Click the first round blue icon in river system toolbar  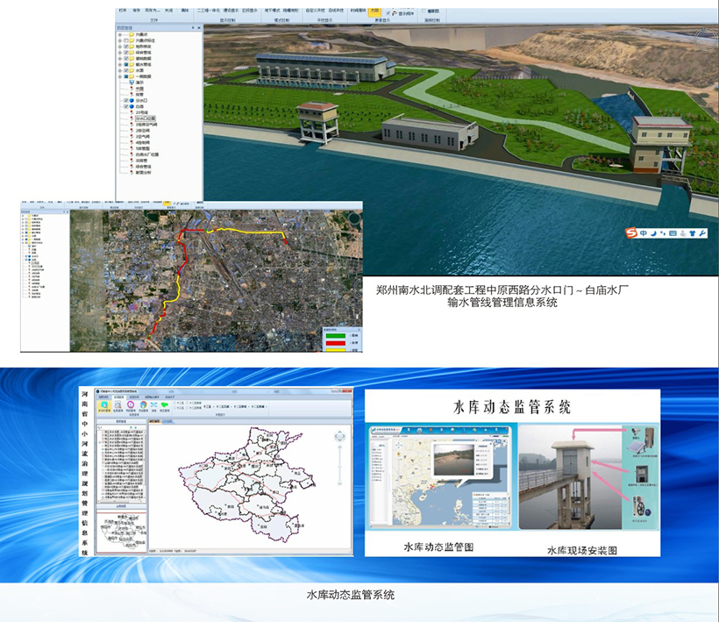(x=103, y=404)
